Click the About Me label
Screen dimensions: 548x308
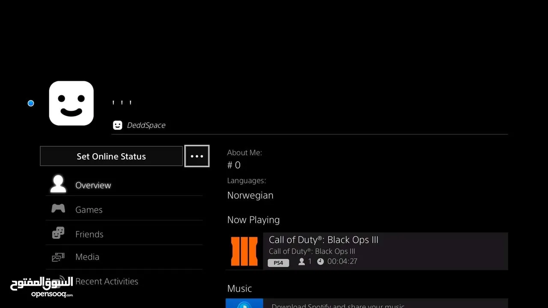pos(244,153)
